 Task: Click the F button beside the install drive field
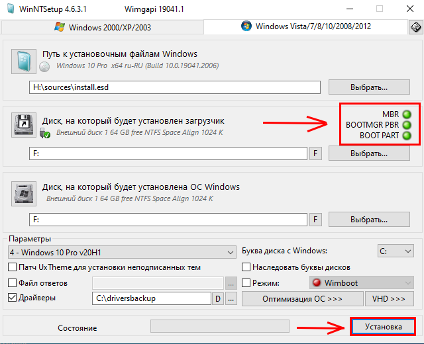point(315,219)
